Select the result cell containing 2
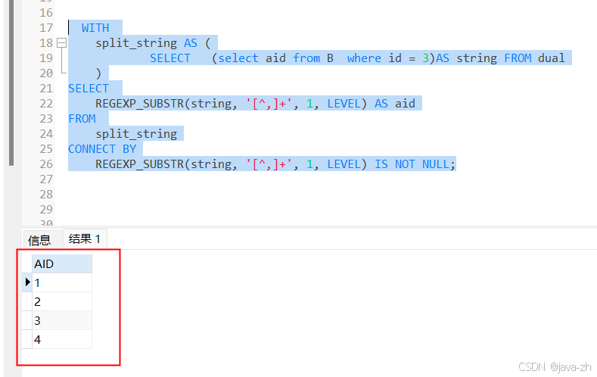This screenshot has height=377, width=597. coord(62,302)
